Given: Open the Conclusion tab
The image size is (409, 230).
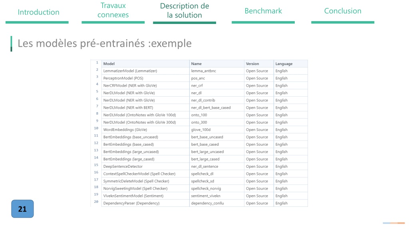Looking at the screenshot, I should click(342, 11).
